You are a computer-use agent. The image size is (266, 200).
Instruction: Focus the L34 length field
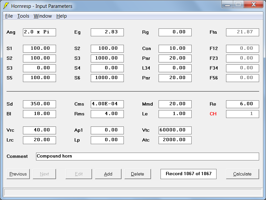tap(175, 68)
